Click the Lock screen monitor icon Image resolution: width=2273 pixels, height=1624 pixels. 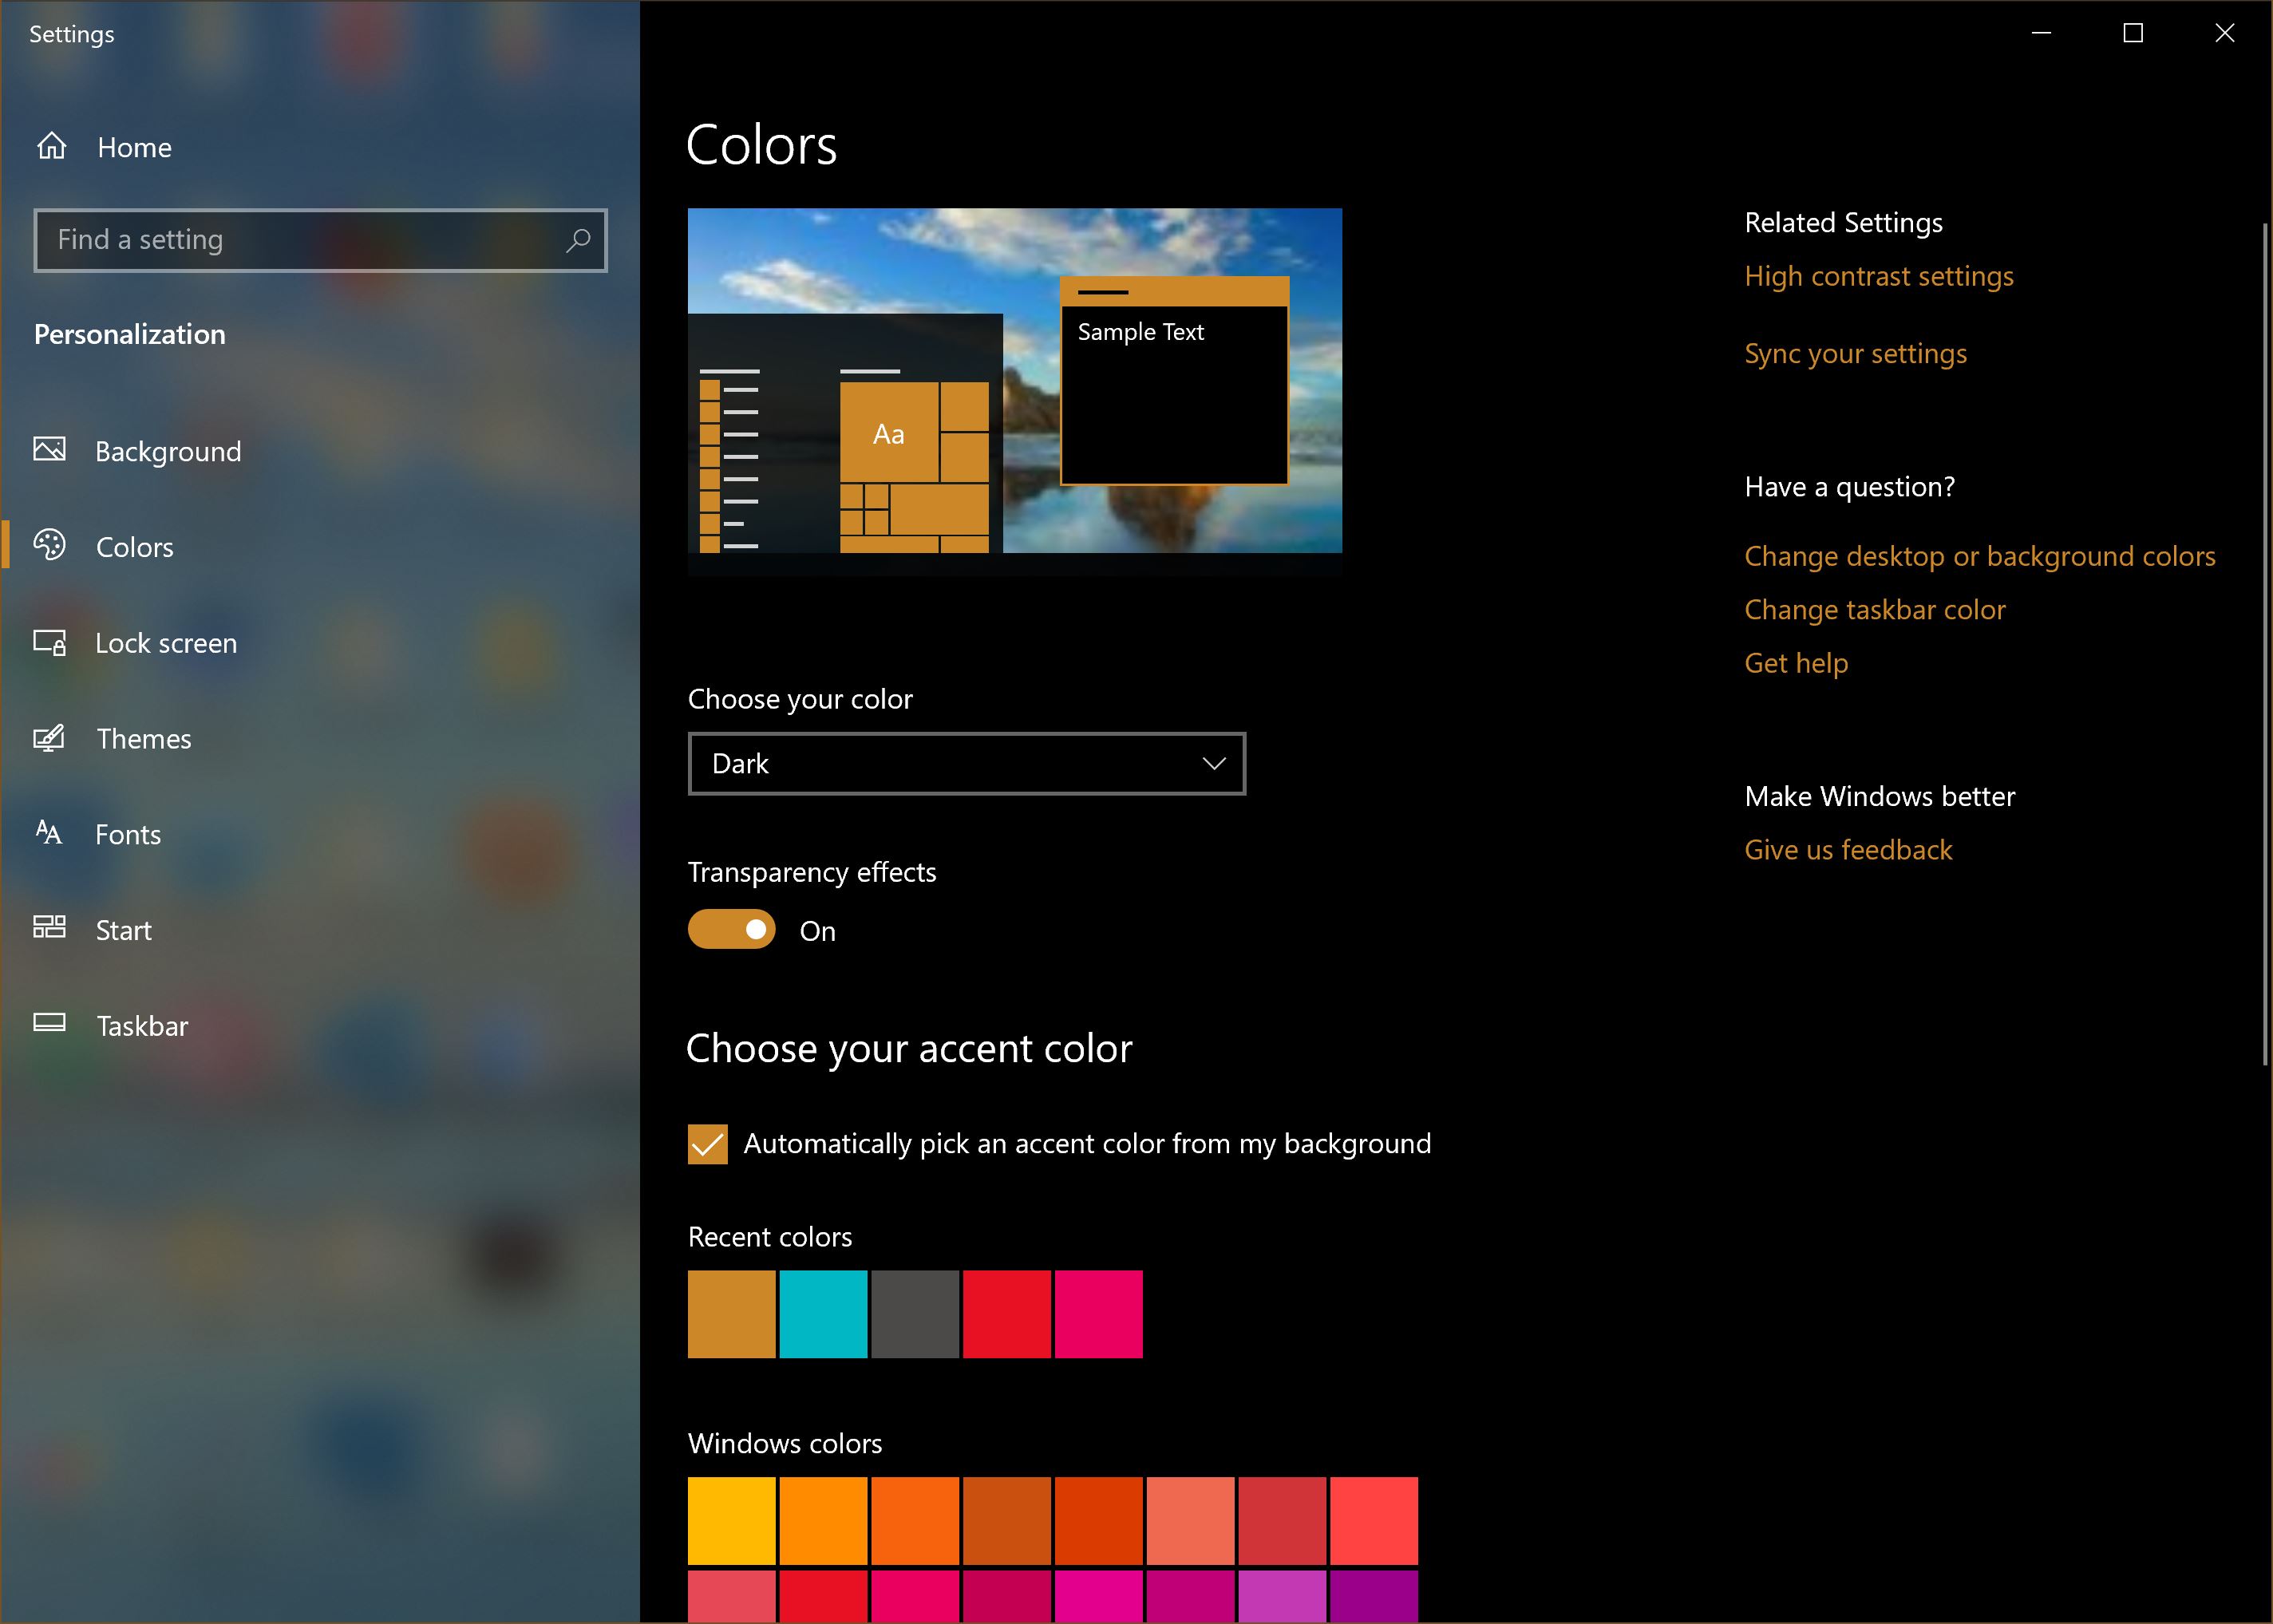point(49,642)
